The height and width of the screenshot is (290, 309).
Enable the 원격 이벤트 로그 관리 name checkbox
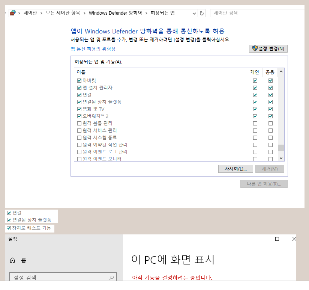(x=79, y=152)
